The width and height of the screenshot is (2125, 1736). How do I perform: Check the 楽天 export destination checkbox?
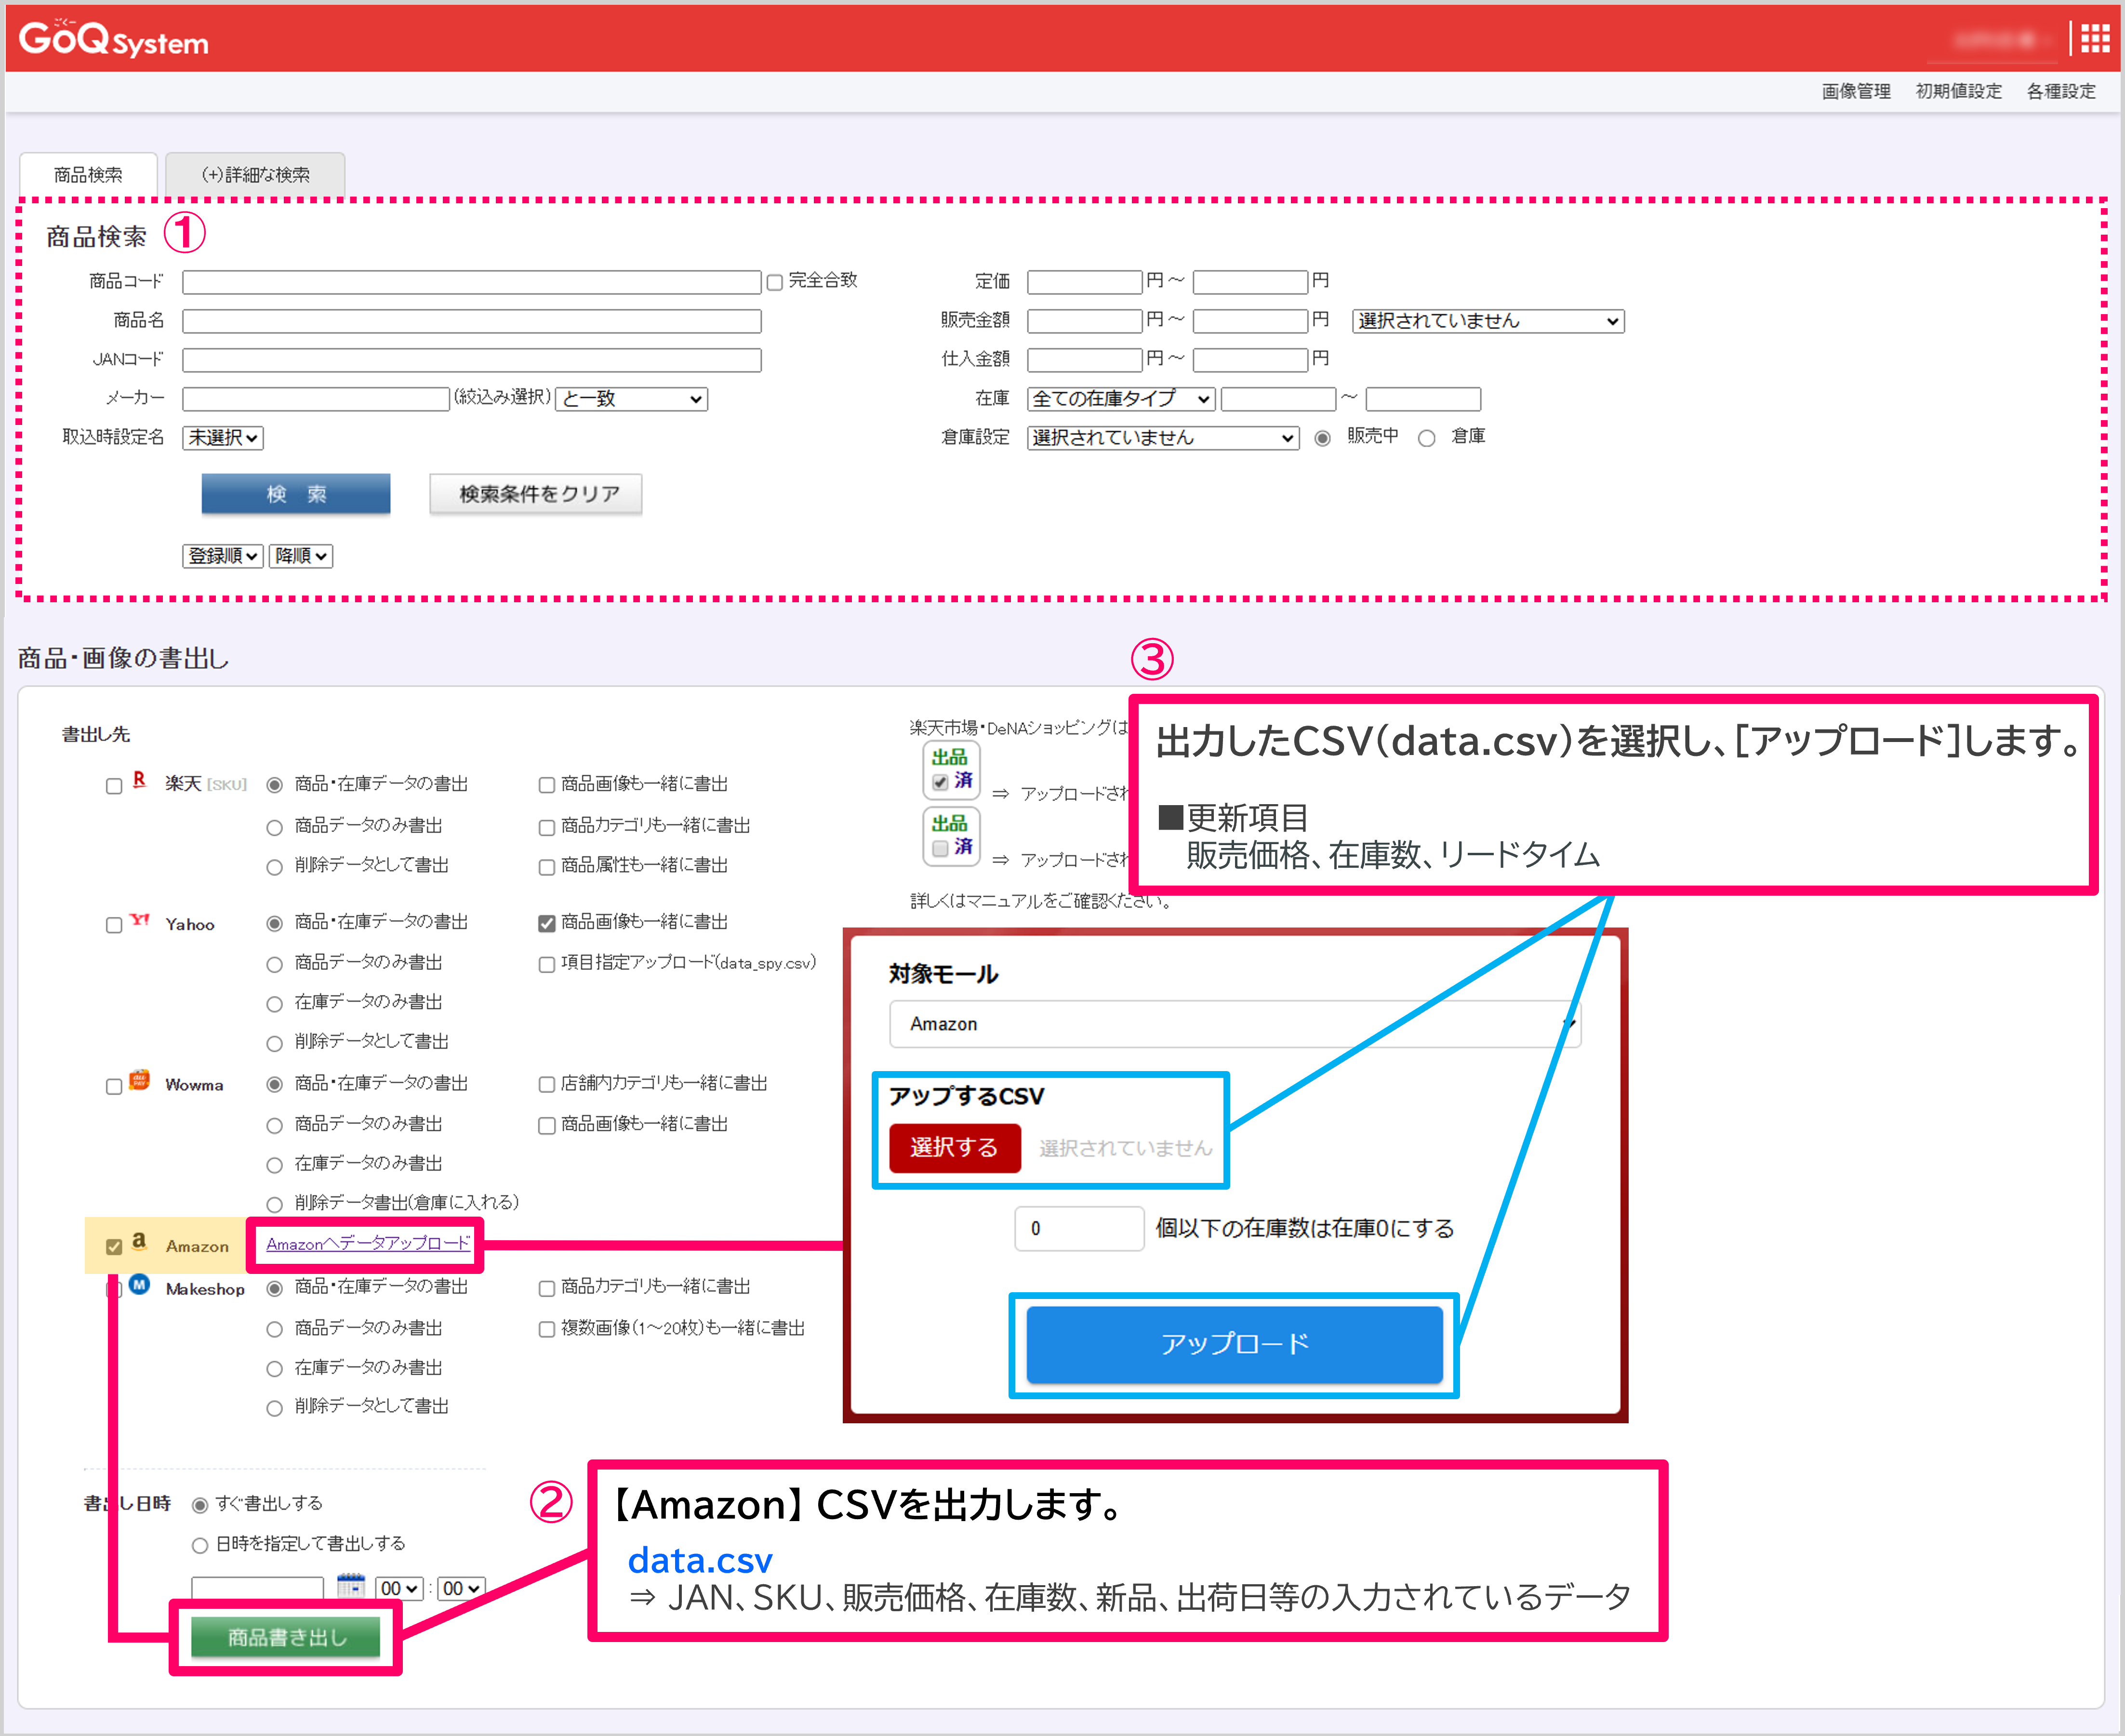(x=114, y=786)
